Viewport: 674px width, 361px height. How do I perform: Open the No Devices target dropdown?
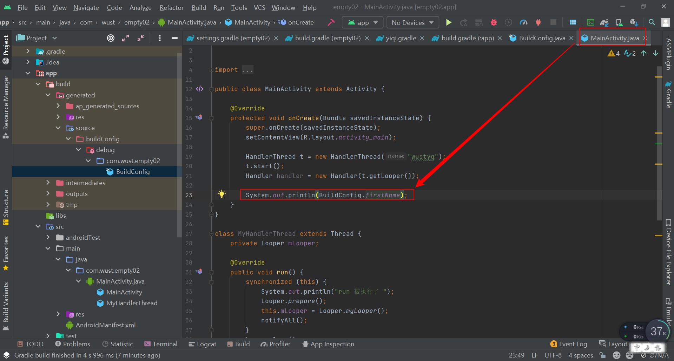(x=412, y=22)
